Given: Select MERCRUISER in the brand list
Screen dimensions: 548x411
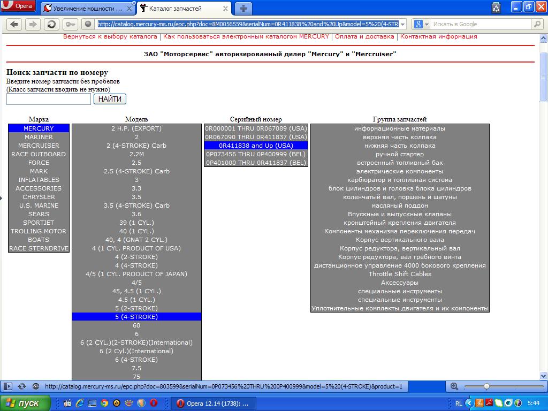Looking at the screenshot, I should pos(39,146).
